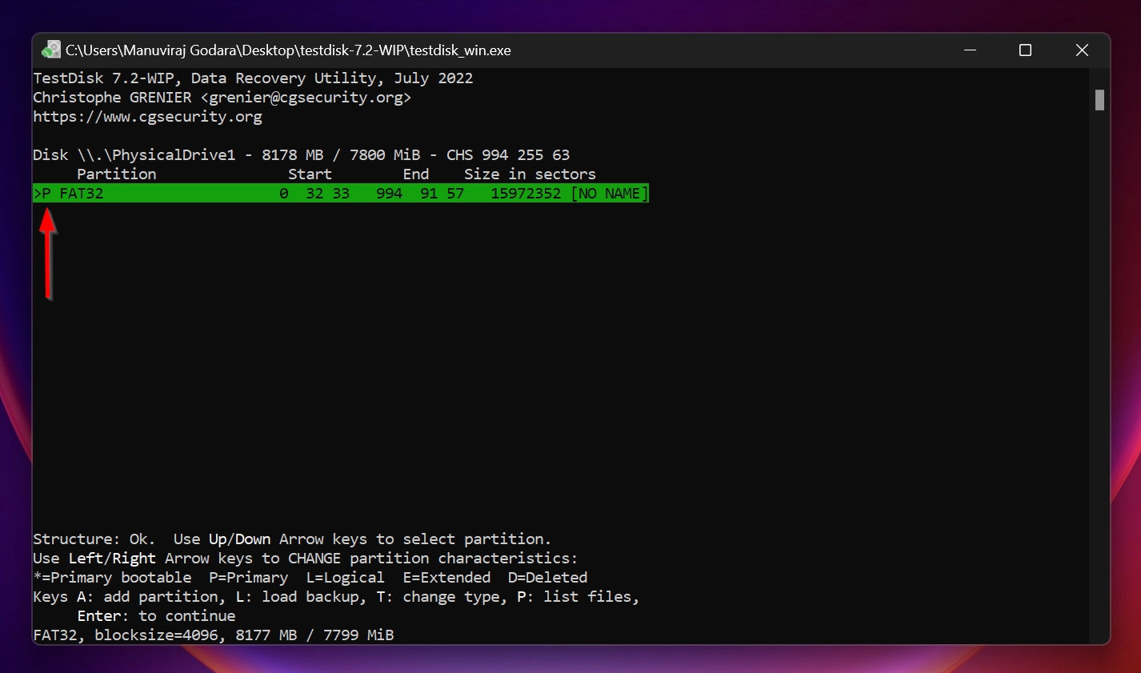This screenshot has height=673, width=1141.
Task: Click the 'Start' column header
Action: coord(310,174)
